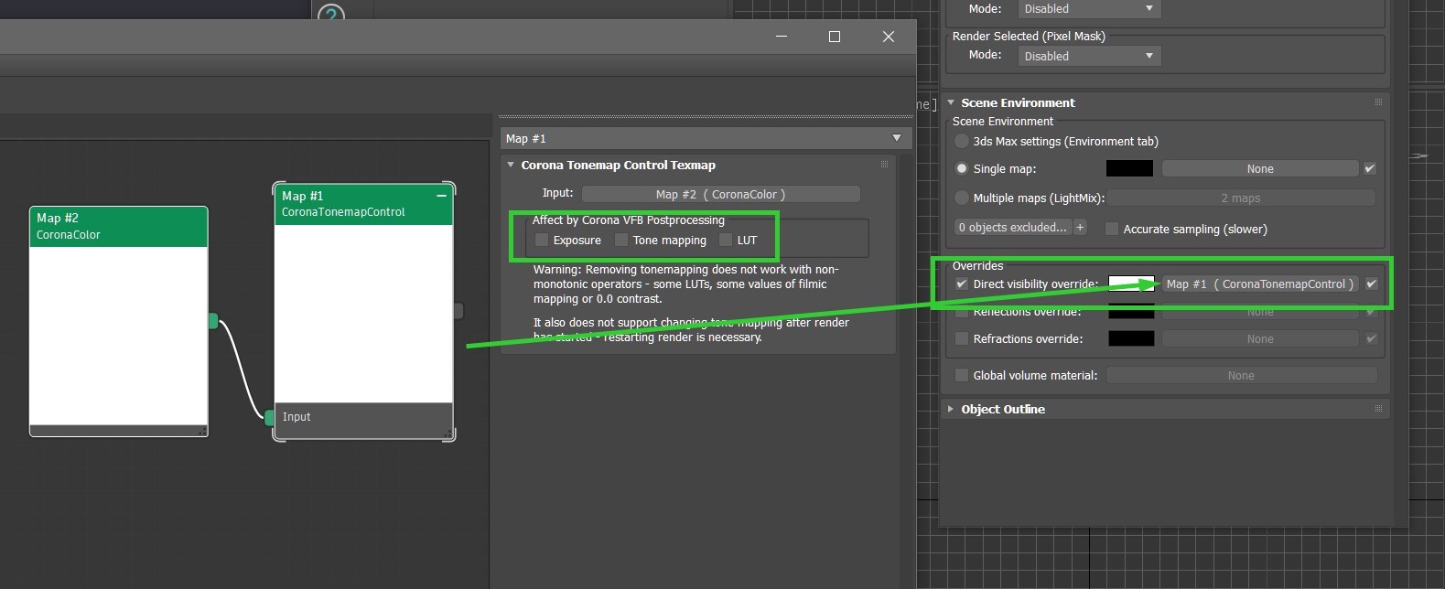Select the 3ds Max settings radio button

pos(962,142)
